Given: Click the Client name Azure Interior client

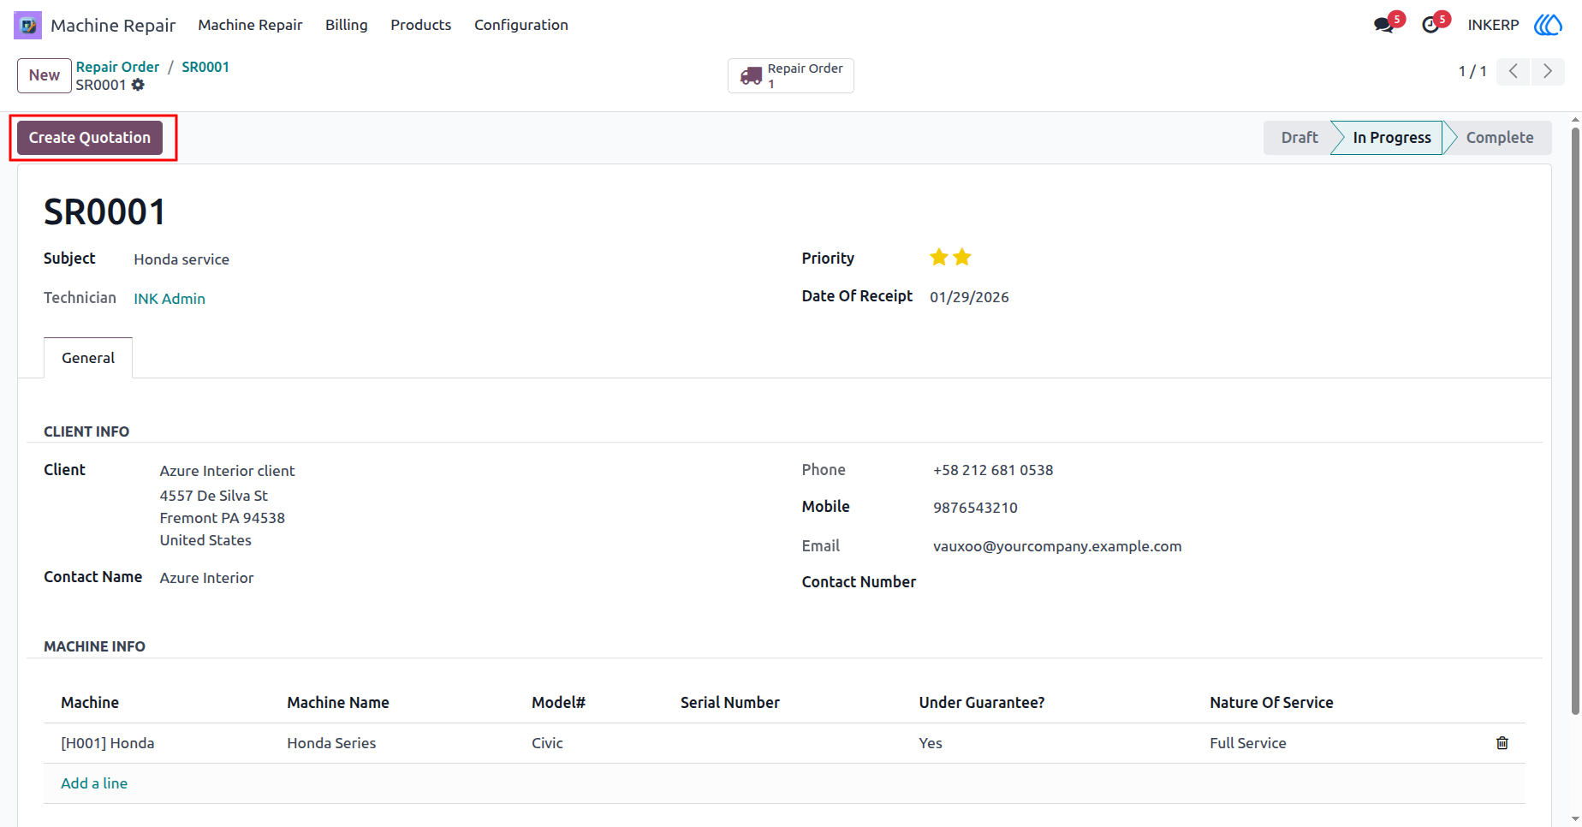Looking at the screenshot, I should point(227,471).
